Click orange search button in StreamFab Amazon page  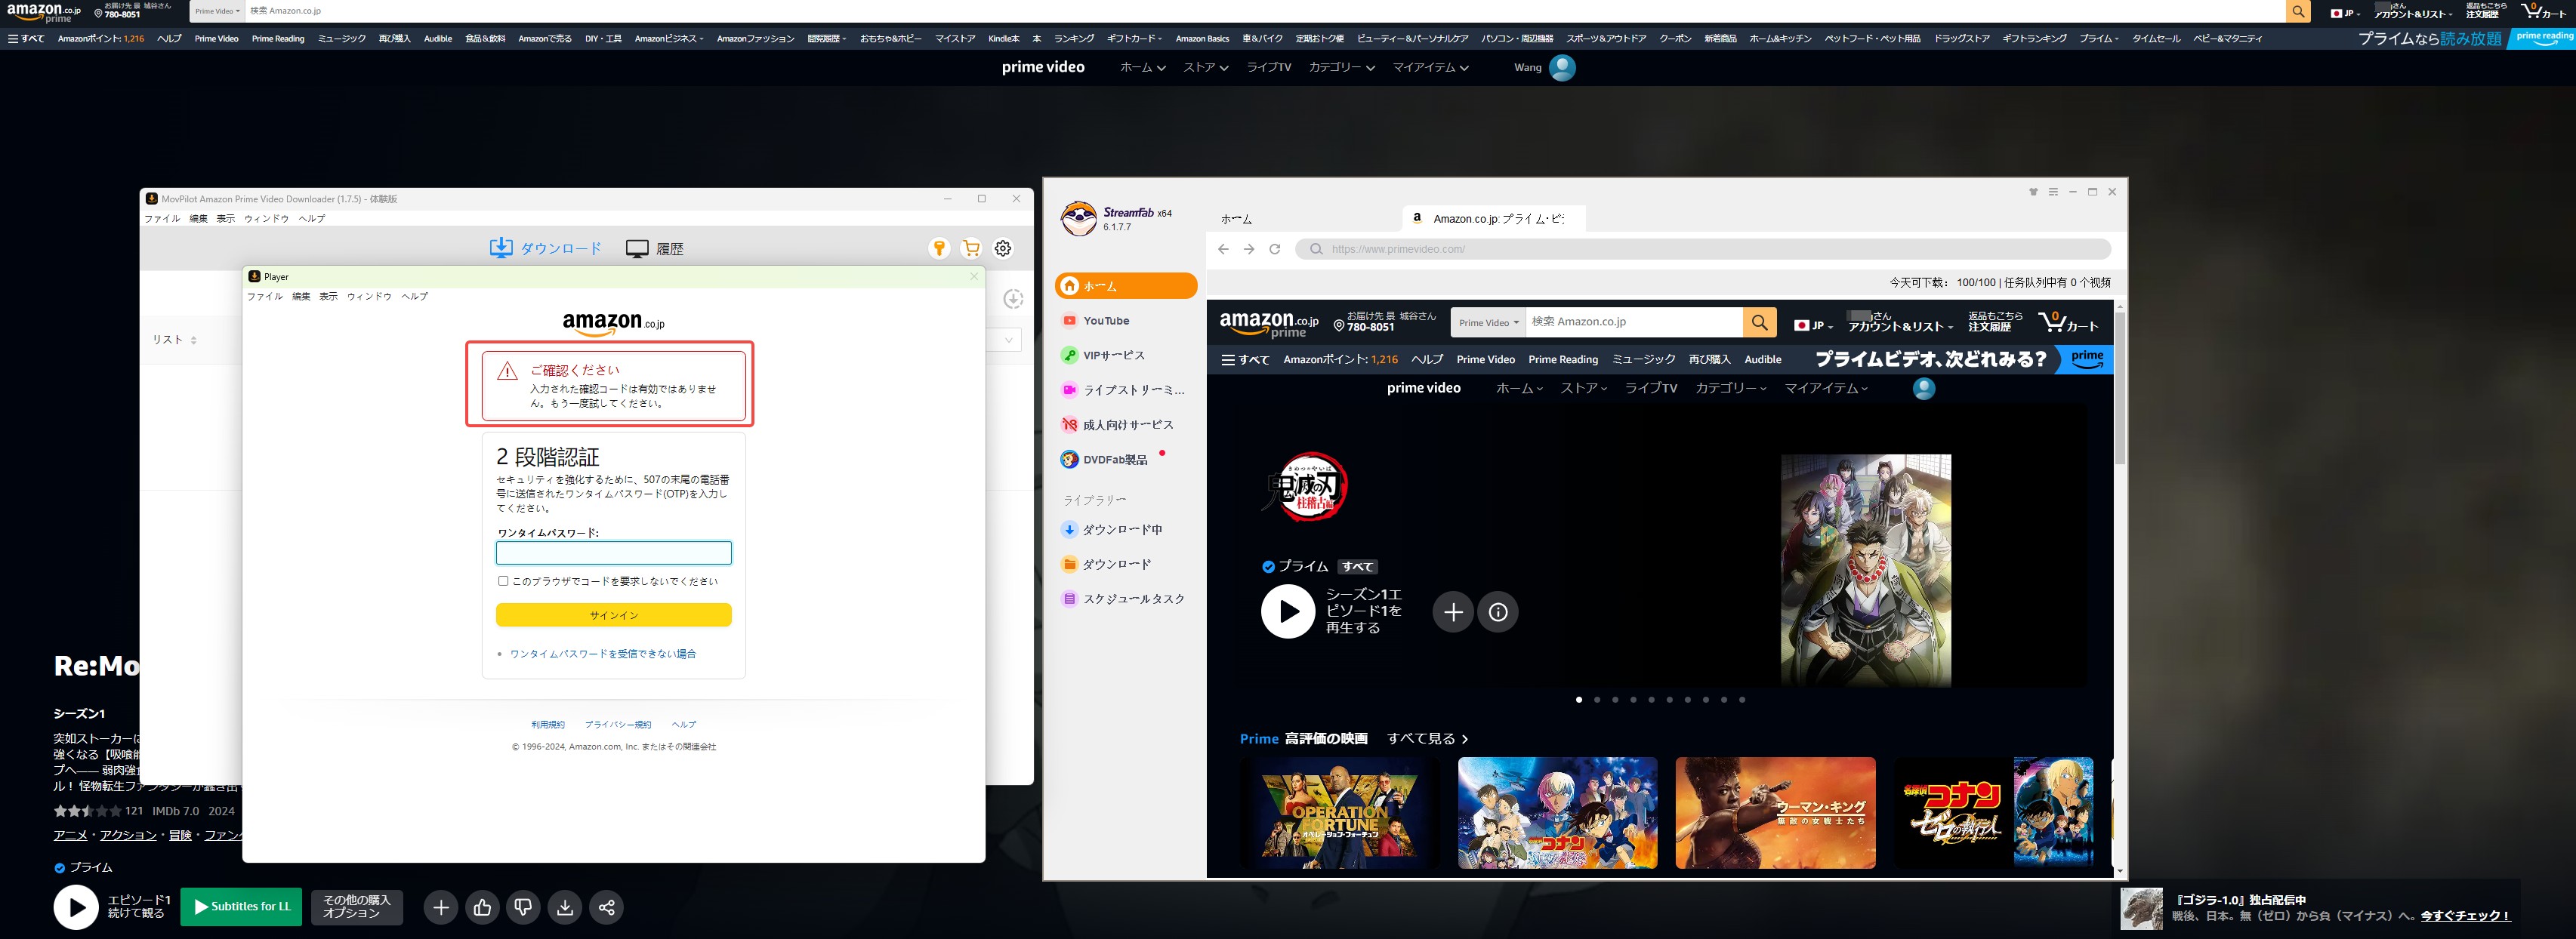point(1759,322)
